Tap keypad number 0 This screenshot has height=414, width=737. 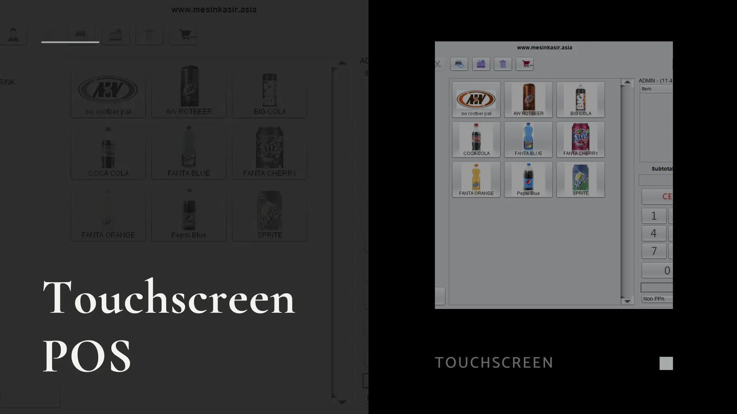tap(658, 271)
